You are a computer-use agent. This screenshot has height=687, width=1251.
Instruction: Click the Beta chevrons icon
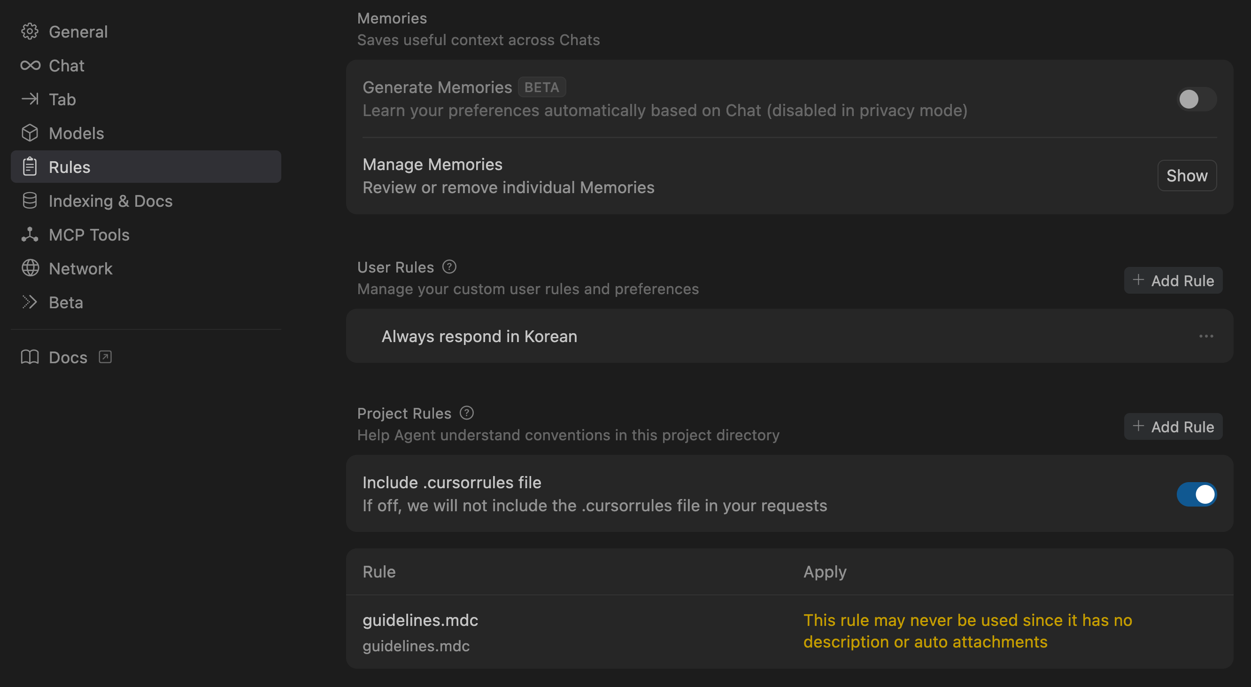pyautogui.click(x=30, y=302)
